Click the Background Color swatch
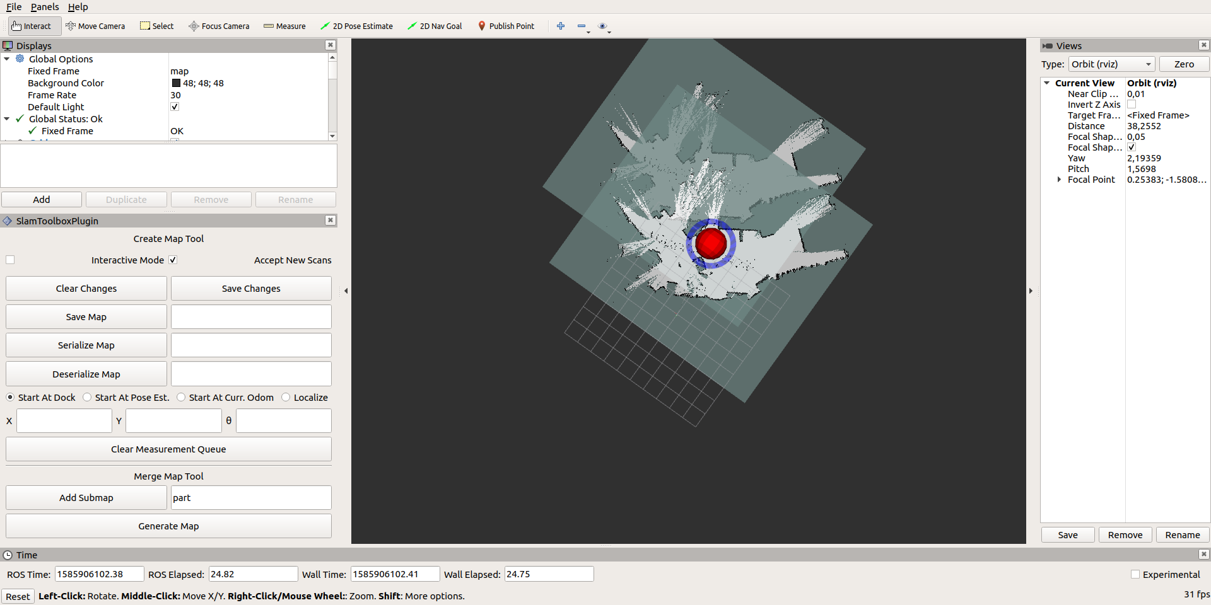1211x605 pixels. (176, 83)
